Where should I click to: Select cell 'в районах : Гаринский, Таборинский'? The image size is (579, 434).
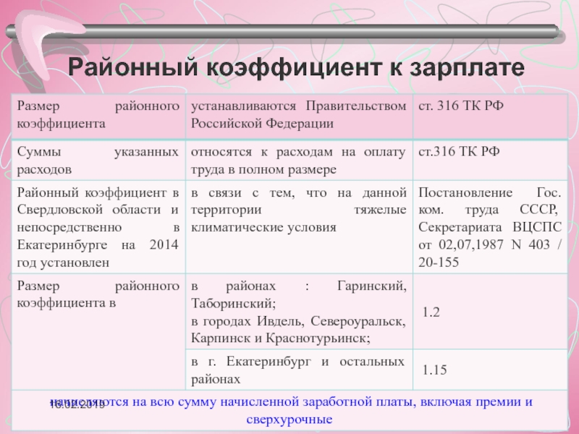point(299,312)
